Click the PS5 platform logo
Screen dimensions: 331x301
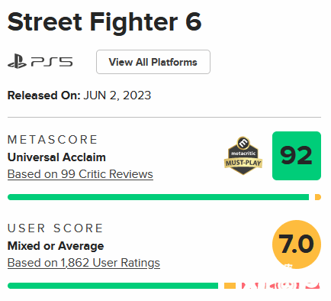[x=40, y=61]
